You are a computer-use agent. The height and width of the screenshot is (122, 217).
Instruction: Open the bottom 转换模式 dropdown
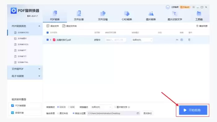click(101, 107)
